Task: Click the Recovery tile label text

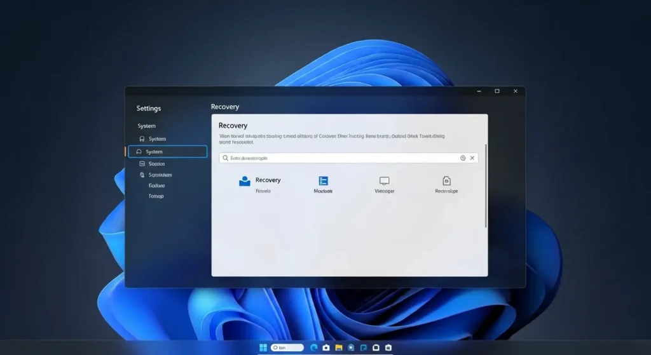Action: coord(268,180)
